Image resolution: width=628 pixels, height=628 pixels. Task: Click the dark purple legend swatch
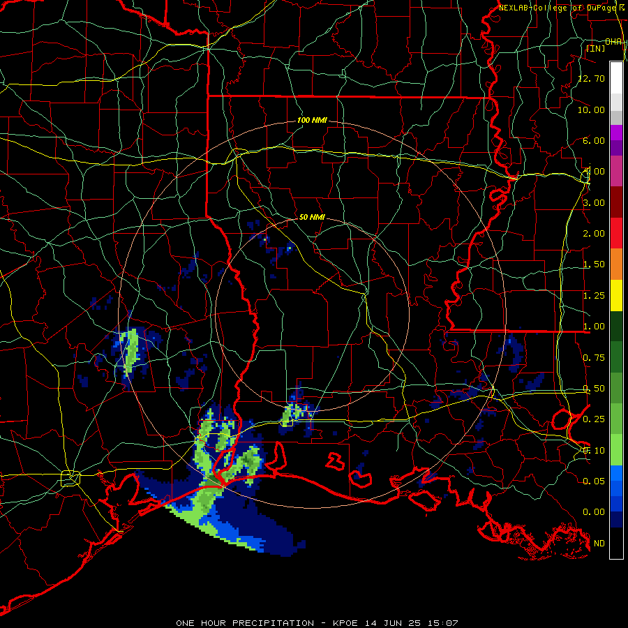pos(616,148)
